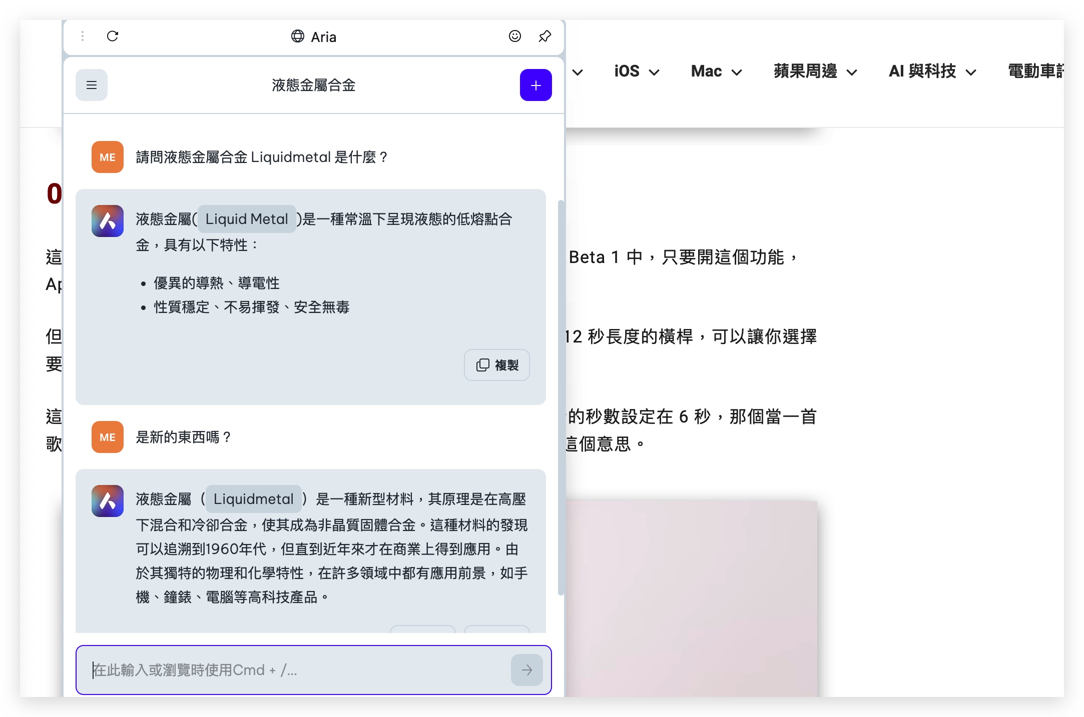Click the bullet 優異的導熱、導電性
The image size is (1084, 717).
216,283
